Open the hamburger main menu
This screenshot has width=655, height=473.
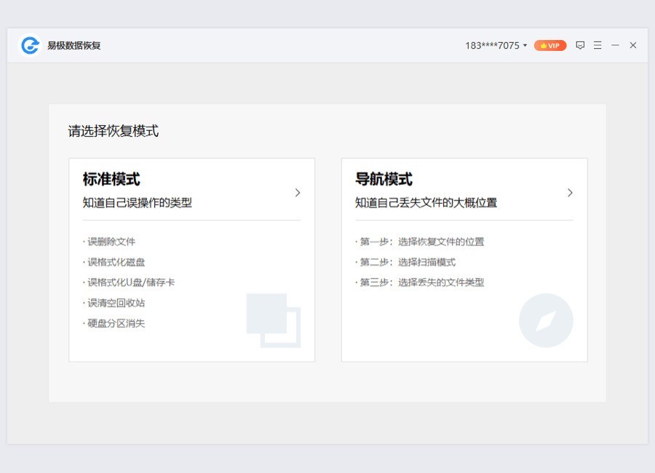coord(598,45)
